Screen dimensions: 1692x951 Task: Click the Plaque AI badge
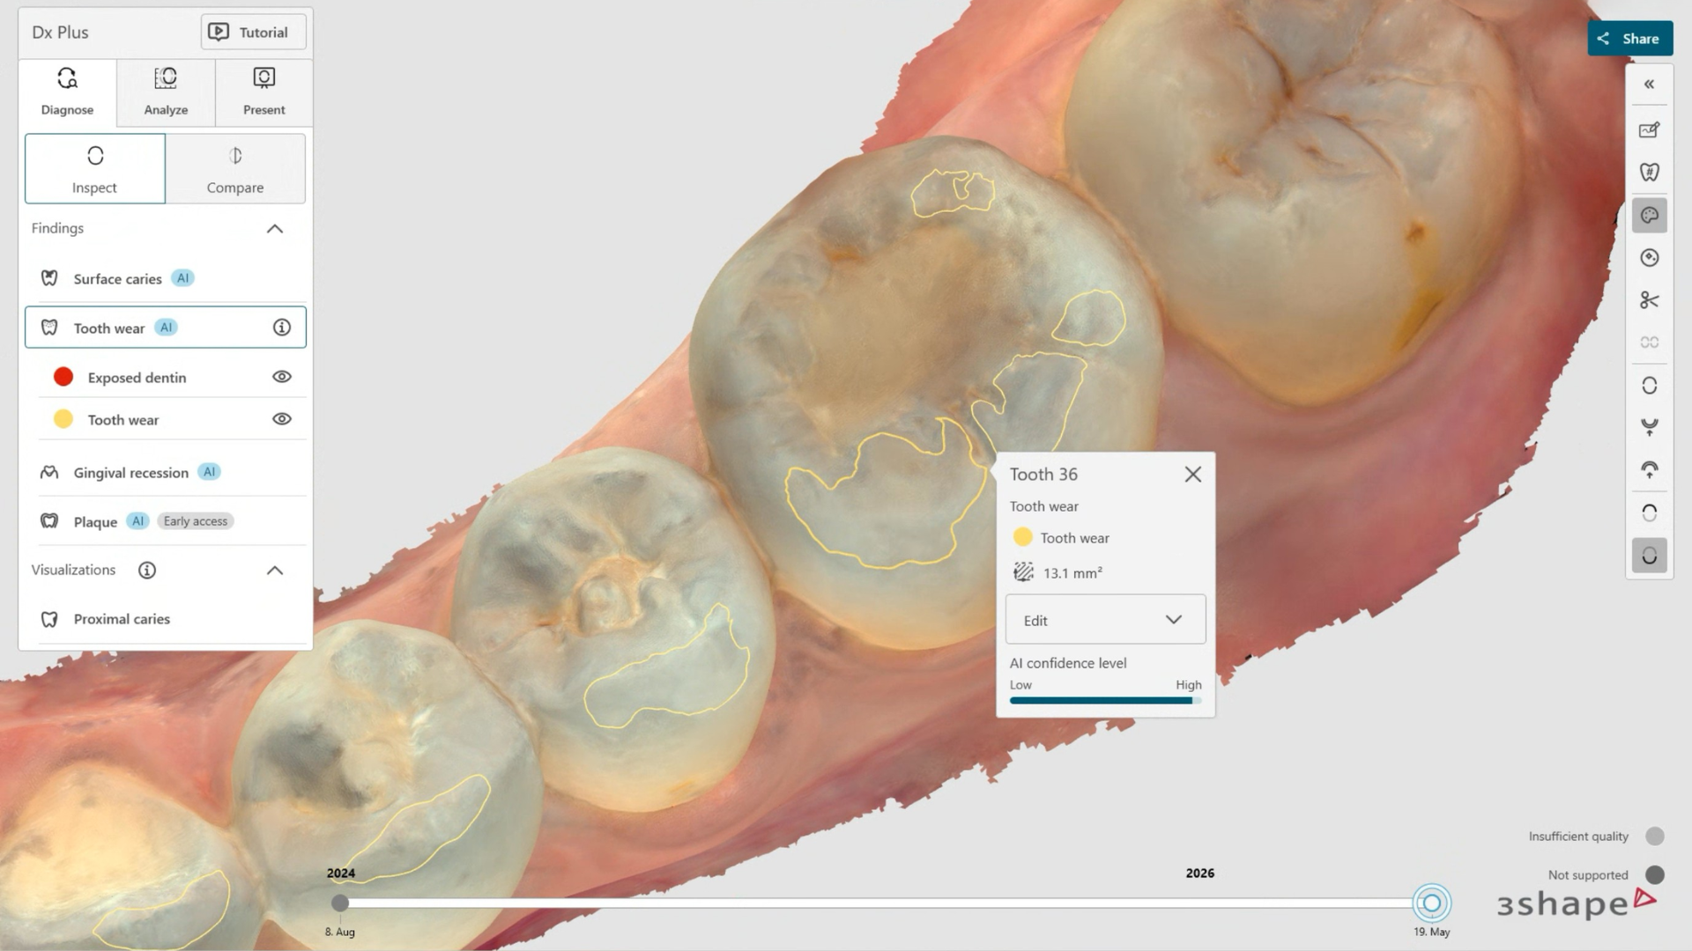tap(137, 521)
